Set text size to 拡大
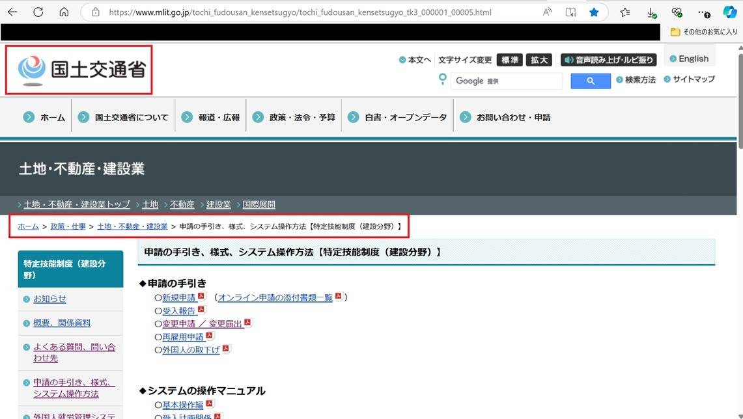This screenshot has height=419, width=743. (539, 60)
